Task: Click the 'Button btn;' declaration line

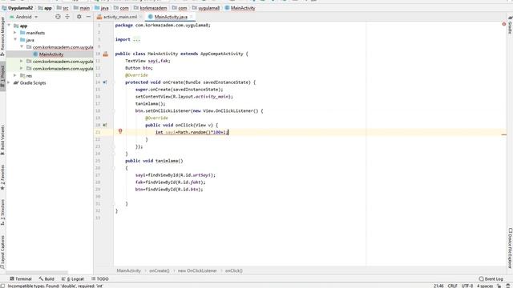Action: point(139,68)
